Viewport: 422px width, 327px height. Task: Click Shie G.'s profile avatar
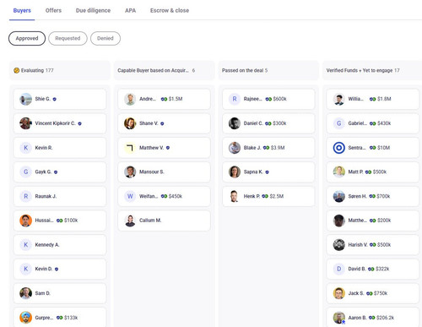pyautogui.click(x=25, y=99)
